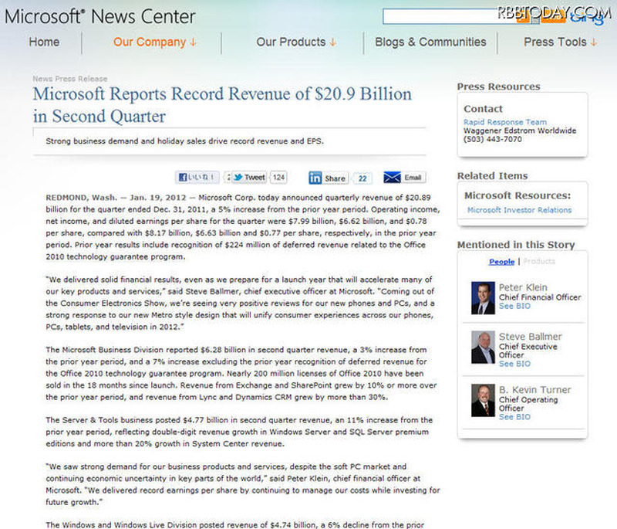Screen dimensions: 617x529
Task: Click the tweet count bubble showing 124
Action: (278, 177)
